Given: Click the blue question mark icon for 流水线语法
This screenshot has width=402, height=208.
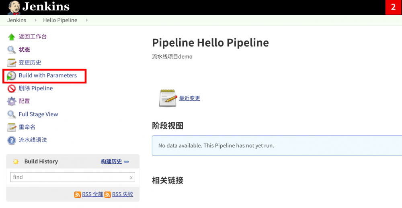Looking at the screenshot, I should tap(11, 140).
